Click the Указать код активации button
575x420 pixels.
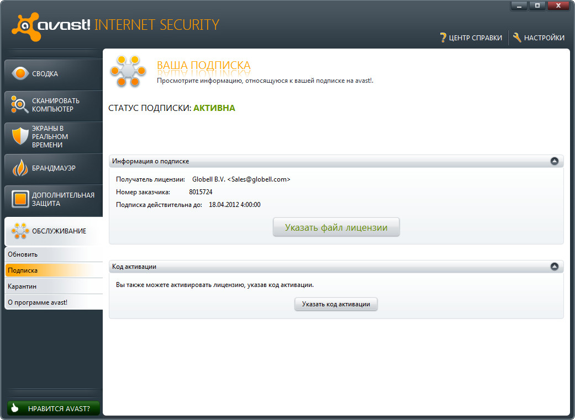336,304
